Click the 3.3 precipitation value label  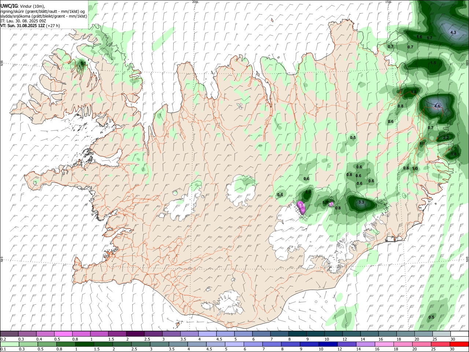361,202
